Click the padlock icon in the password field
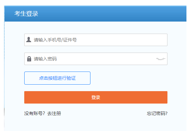 click(x=29, y=59)
